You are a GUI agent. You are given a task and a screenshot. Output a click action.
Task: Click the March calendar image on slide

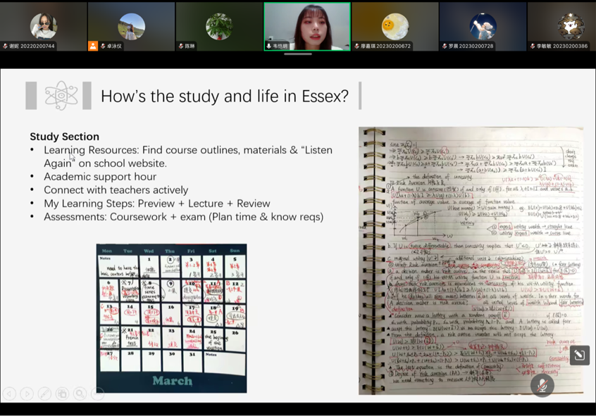[171, 318]
